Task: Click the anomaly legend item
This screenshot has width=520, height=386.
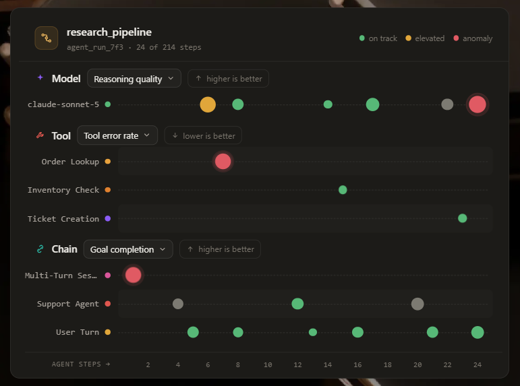Action: tap(473, 38)
